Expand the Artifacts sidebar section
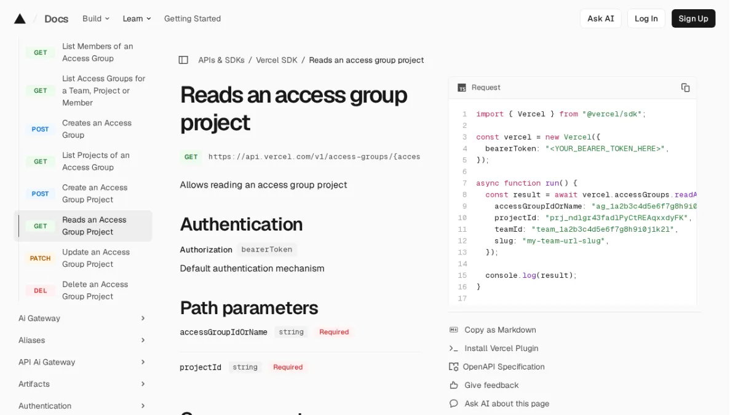The height and width of the screenshot is (415, 738). 83,384
